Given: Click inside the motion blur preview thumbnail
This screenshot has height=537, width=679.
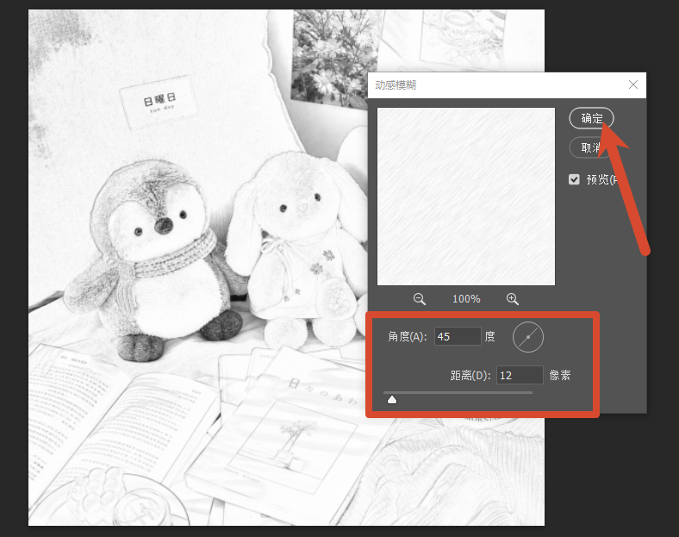Looking at the screenshot, I should click(x=466, y=197).
